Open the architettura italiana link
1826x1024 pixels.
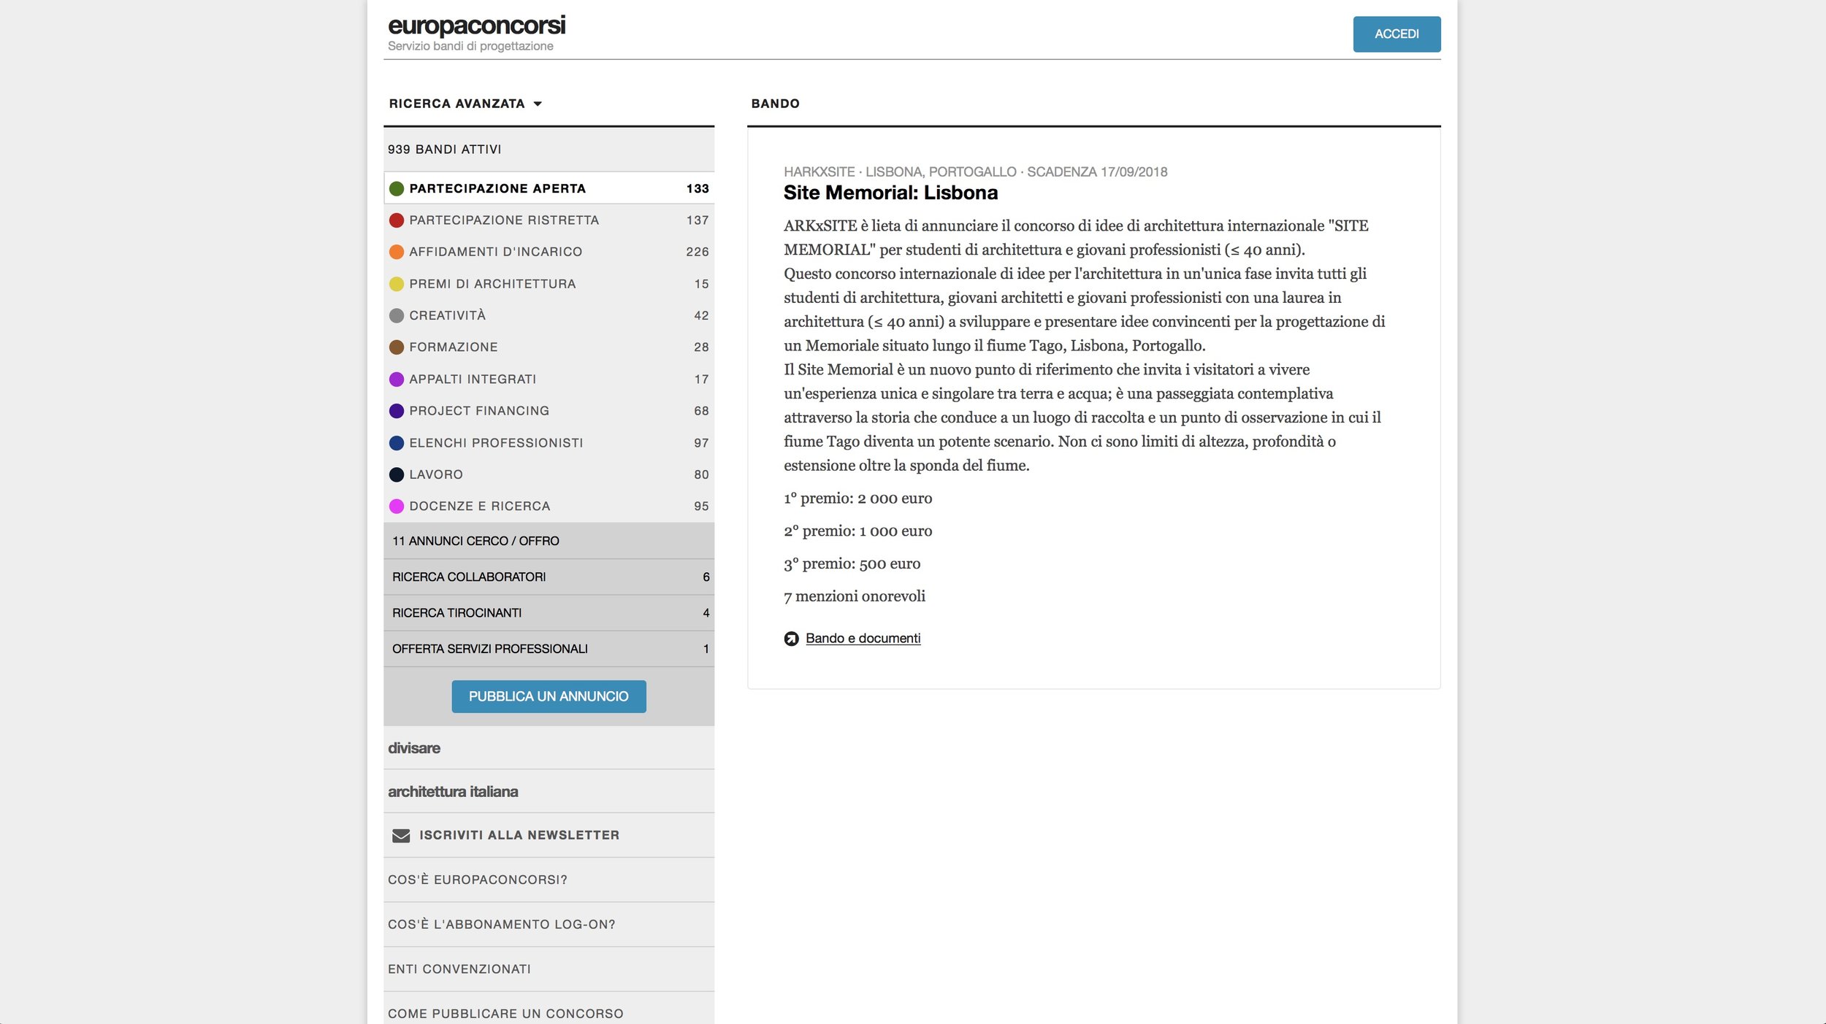click(x=453, y=792)
